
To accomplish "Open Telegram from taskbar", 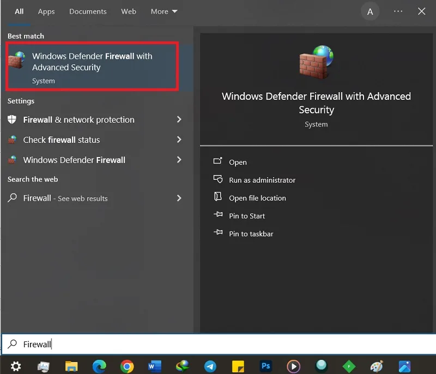I will 210,366.
